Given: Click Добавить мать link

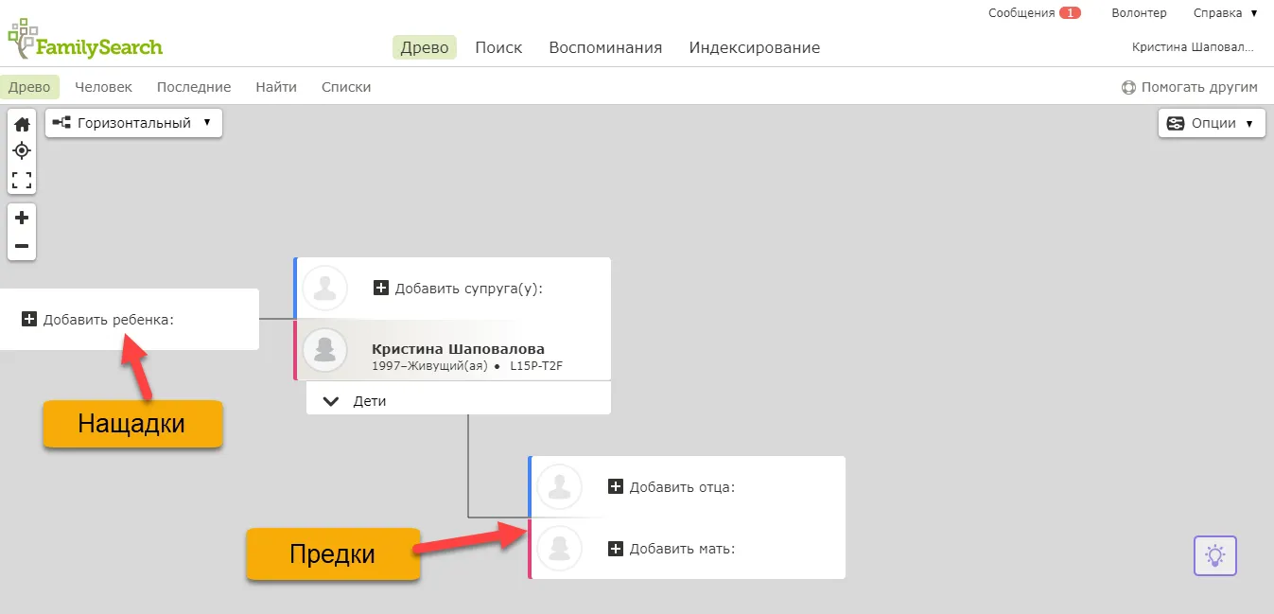Looking at the screenshot, I should pos(681,549).
